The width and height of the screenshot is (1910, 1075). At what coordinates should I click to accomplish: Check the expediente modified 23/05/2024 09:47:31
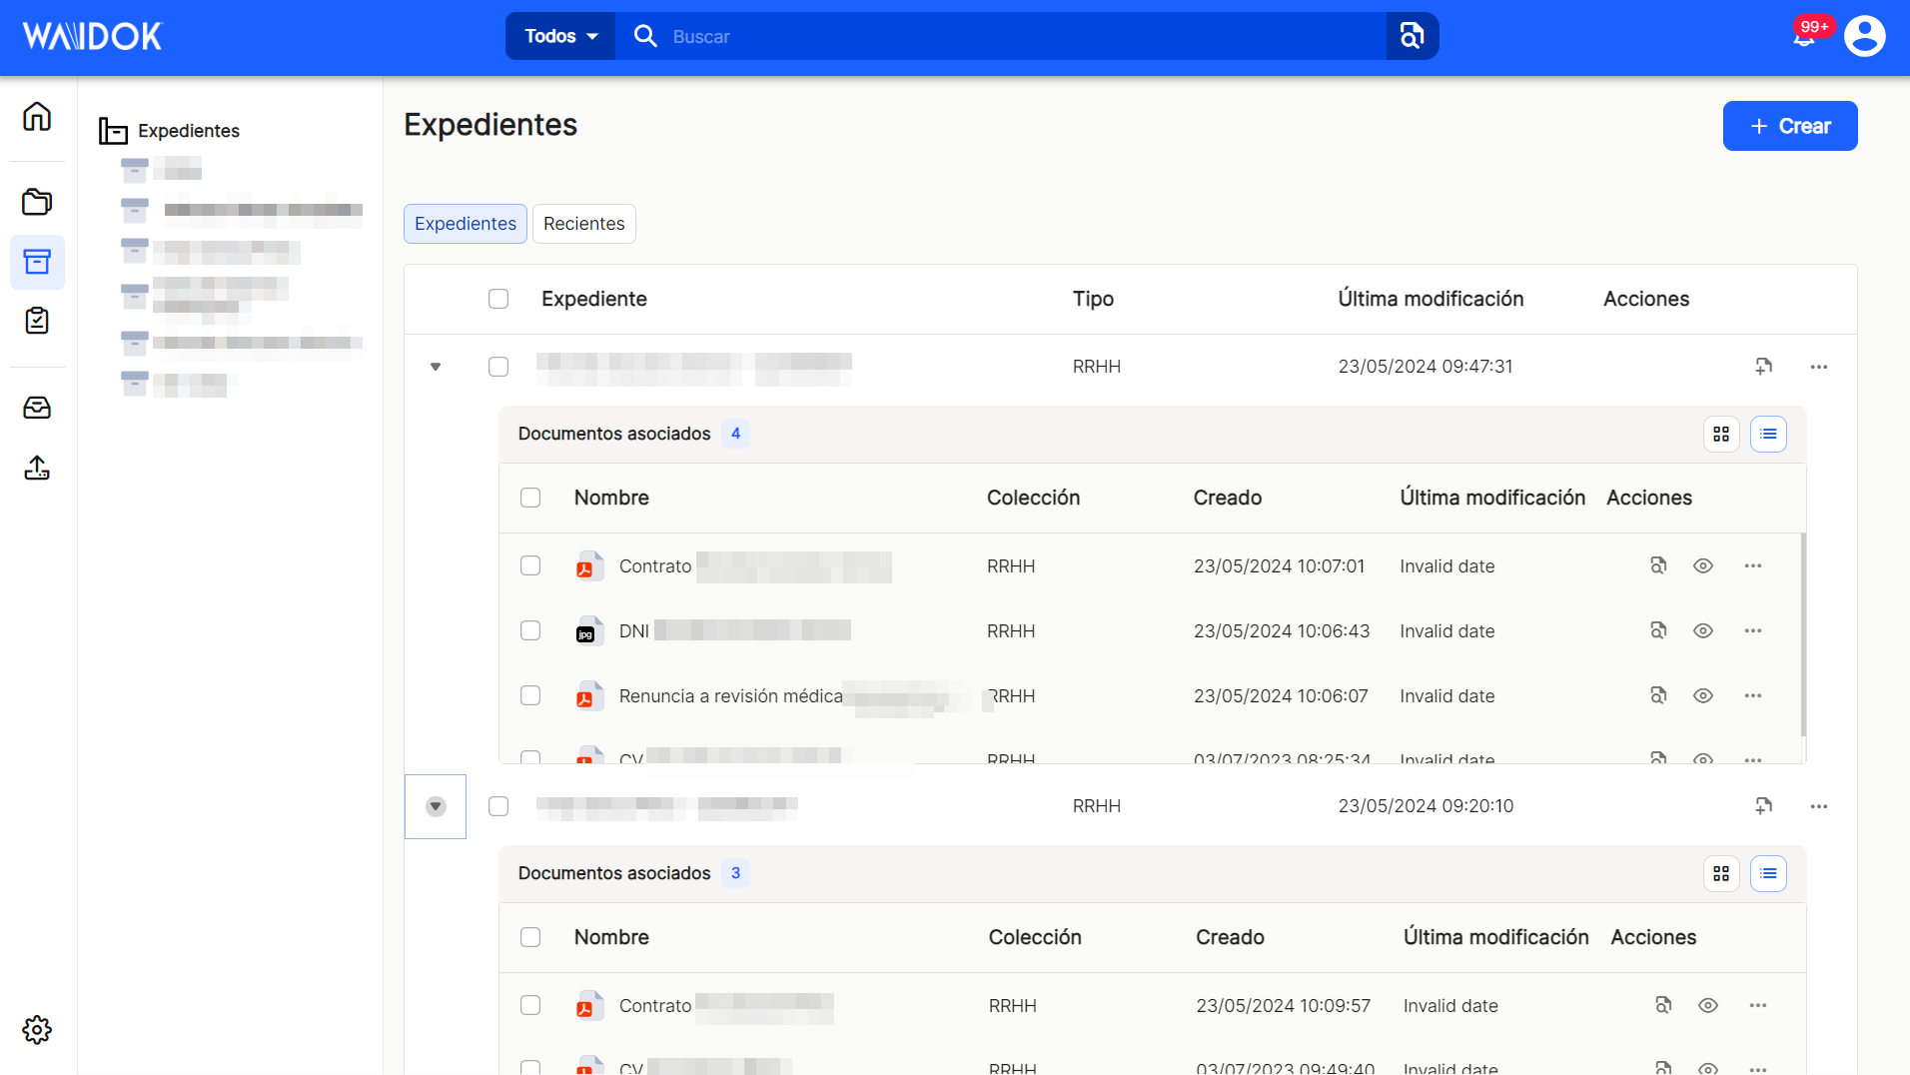click(x=498, y=367)
